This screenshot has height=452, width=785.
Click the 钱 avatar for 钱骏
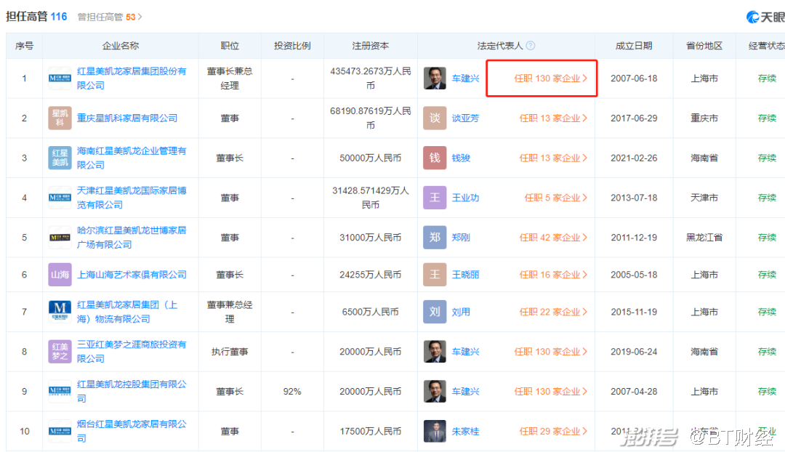coord(435,158)
